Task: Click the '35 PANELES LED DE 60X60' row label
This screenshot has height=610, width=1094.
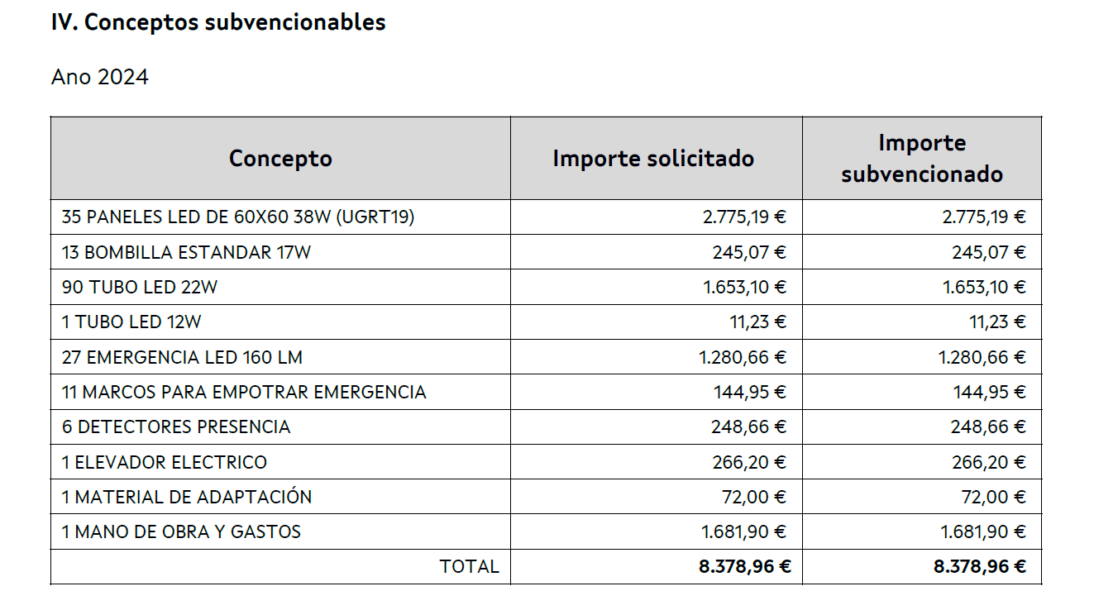Action: point(238,217)
